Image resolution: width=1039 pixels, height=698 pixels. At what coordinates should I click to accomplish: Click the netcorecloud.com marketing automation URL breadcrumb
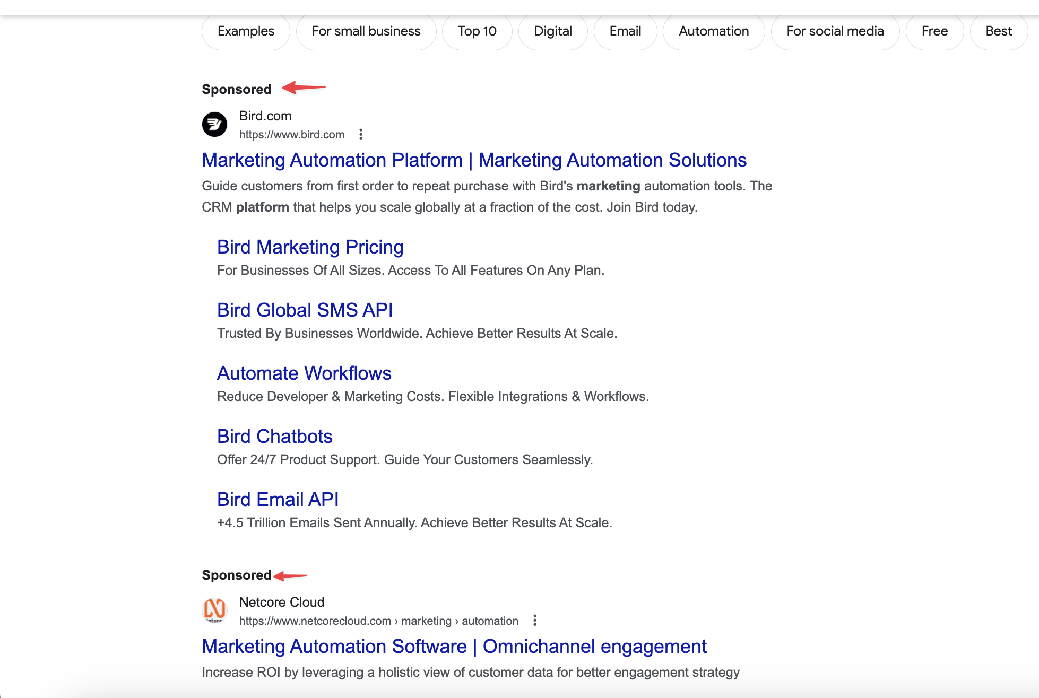pos(379,621)
